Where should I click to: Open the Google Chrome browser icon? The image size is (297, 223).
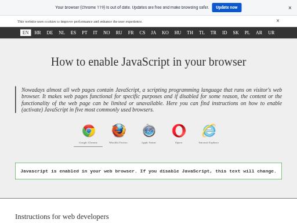click(x=89, y=131)
